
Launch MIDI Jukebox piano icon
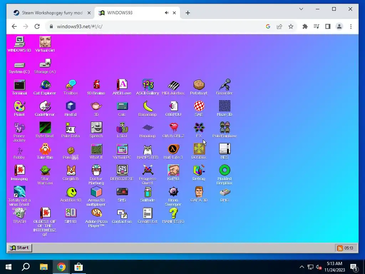tap(173, 85)
